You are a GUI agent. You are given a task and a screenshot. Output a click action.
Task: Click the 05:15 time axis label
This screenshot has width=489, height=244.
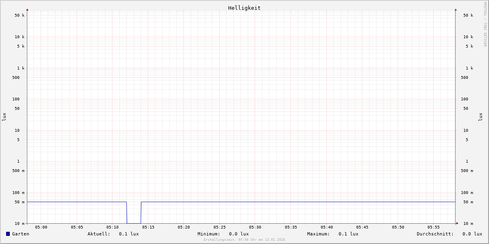148,227
